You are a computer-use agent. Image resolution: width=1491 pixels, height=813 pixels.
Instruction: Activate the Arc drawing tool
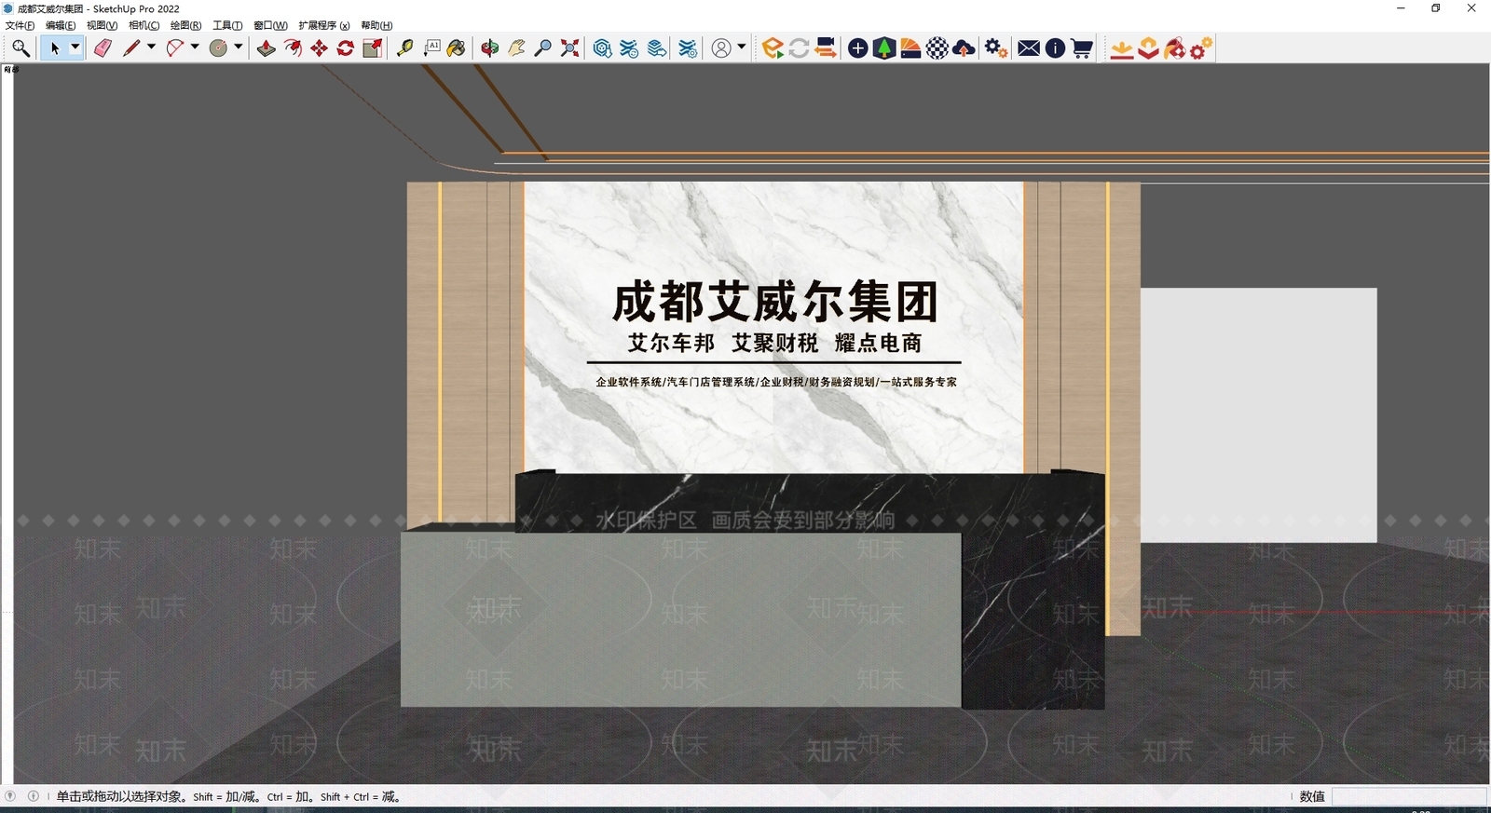[x=174, y=48]
